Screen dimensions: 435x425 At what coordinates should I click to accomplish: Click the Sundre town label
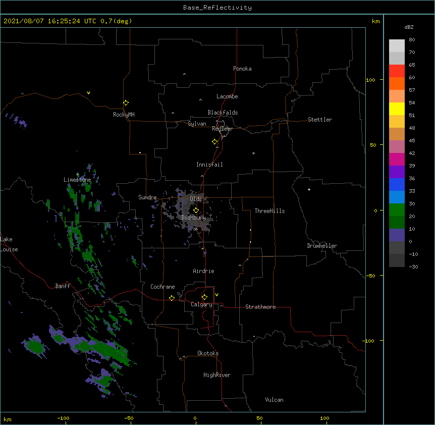(147, 197)
